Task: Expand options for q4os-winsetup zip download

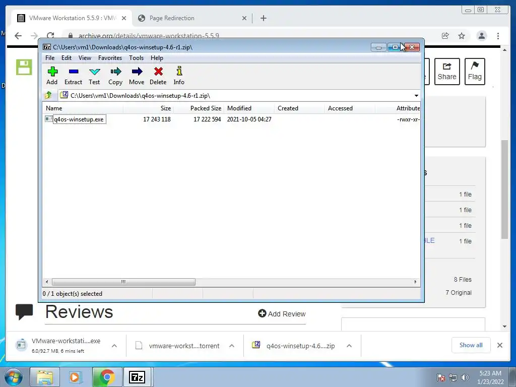Action: tap(349, 346)
